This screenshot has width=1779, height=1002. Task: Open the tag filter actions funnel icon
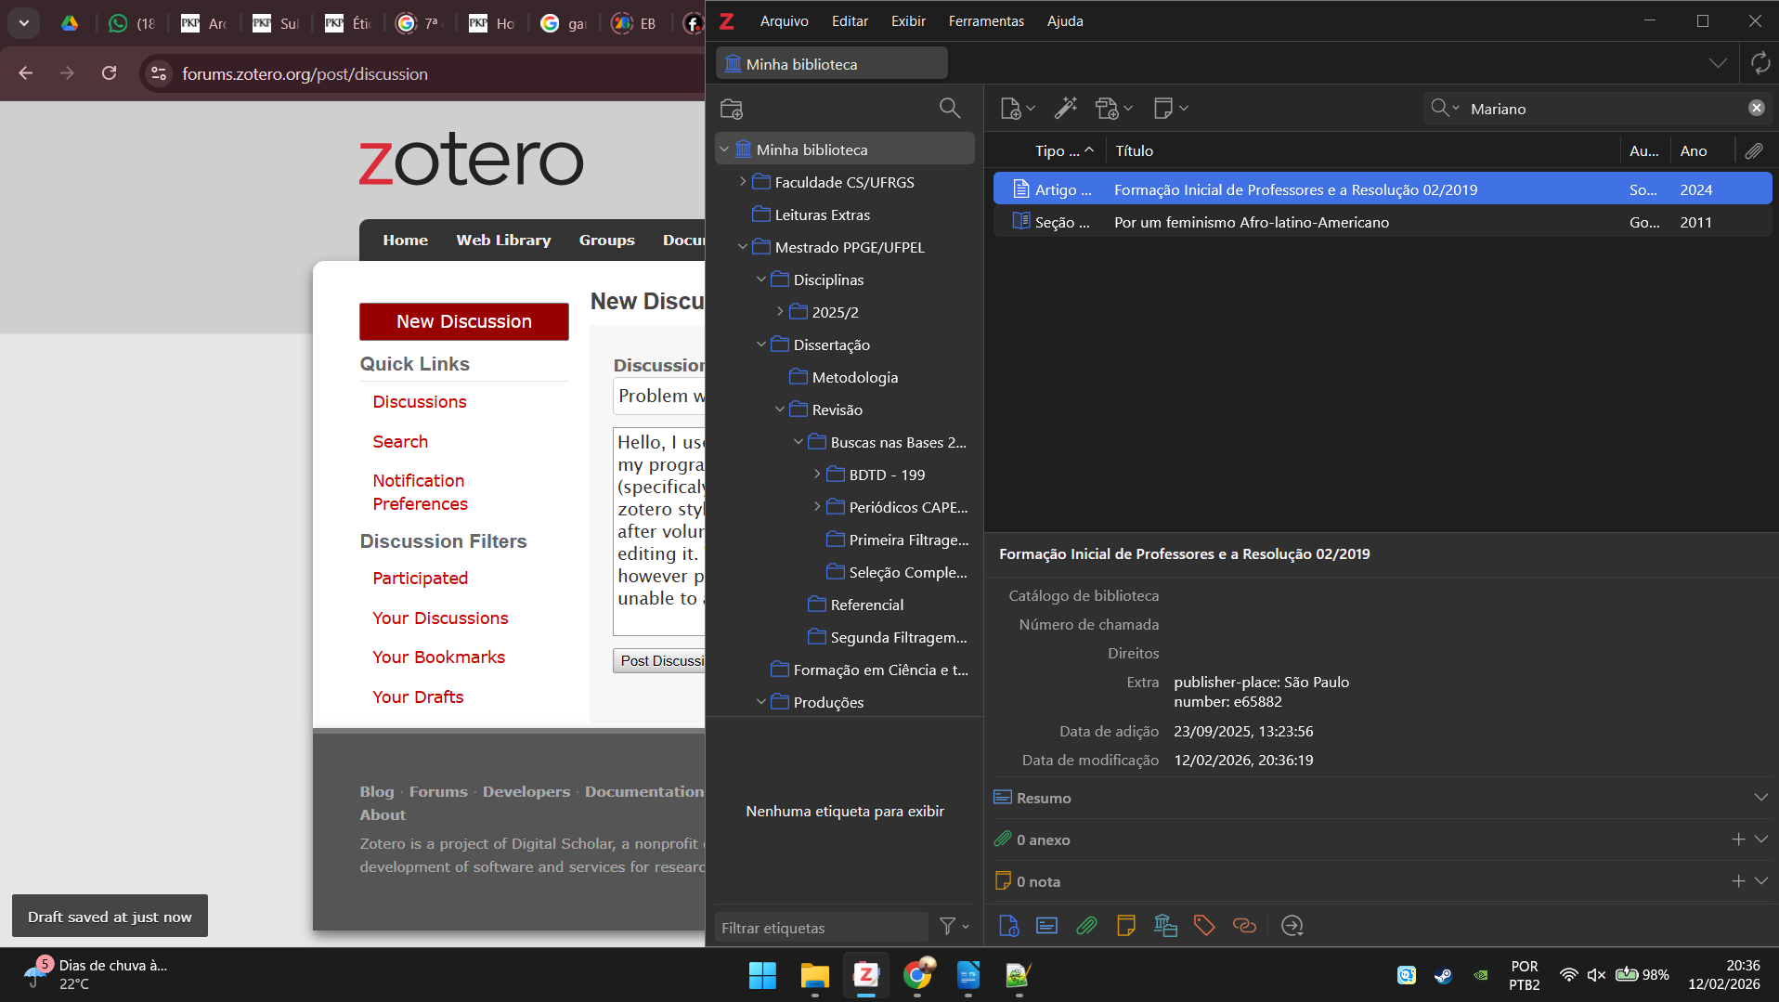click(954, 926)
